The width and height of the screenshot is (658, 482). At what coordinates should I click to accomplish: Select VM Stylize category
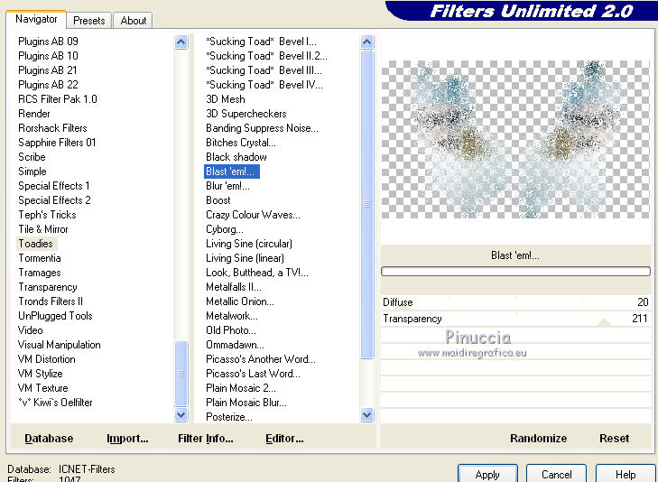click(x=41, y=374)
